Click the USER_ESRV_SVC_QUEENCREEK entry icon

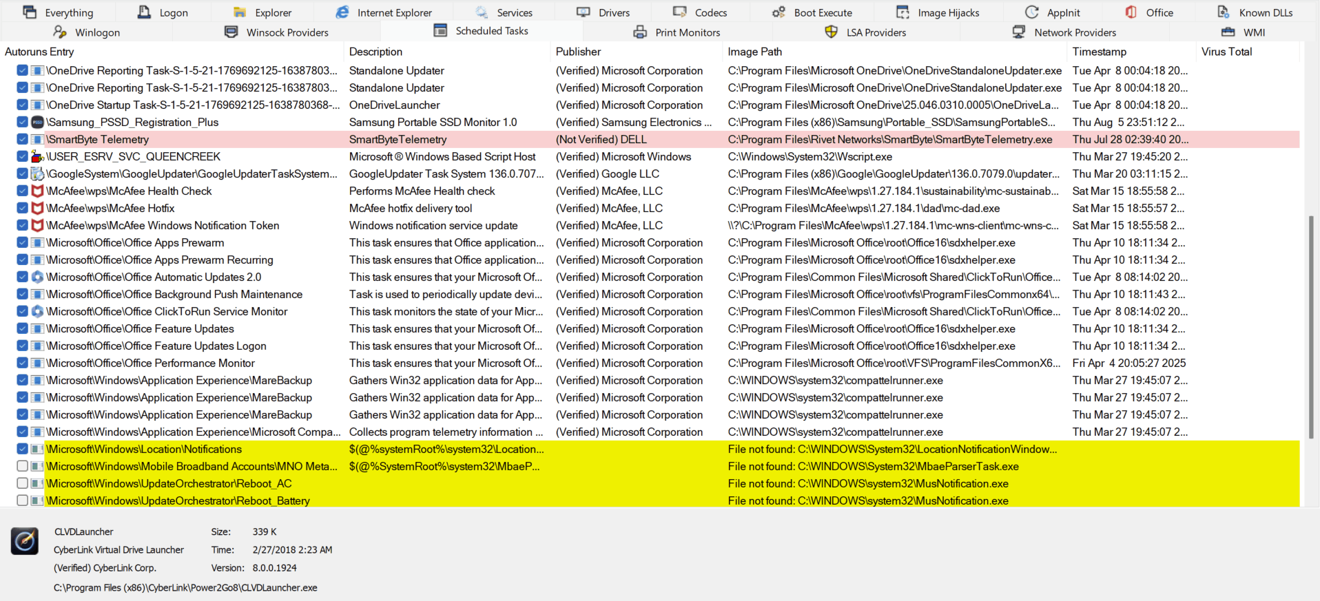click(x=37, y=156)
